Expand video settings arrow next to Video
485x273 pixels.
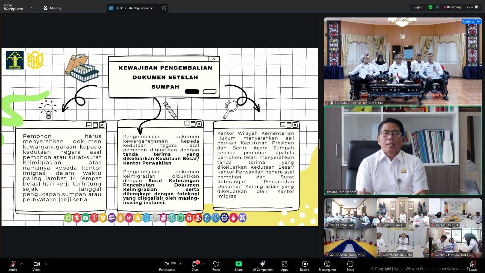click(x=46, y=264)
